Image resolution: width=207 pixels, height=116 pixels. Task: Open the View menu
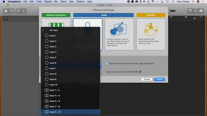pyautogui.click(x=71, y=2)
